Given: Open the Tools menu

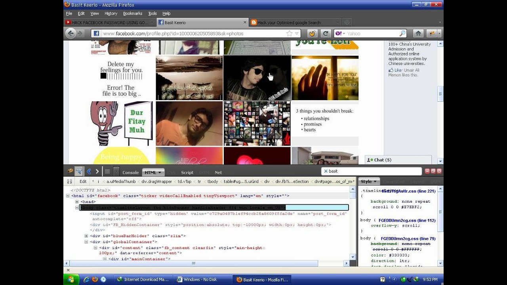Looking at the screenshot, I should (x=152, y=13).
